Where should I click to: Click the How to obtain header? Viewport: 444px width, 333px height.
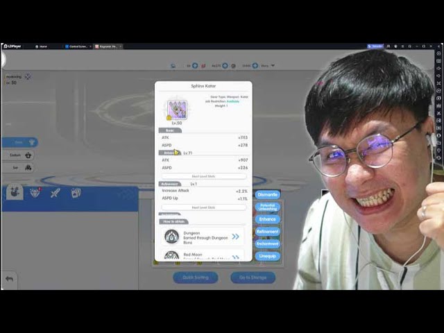[x=173, y=221]
